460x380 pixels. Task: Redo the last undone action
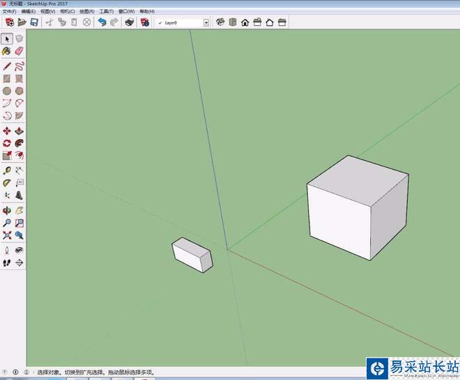[x=114, y=22]
